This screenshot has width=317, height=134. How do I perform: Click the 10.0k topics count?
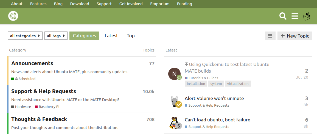(x=148, y=92)
